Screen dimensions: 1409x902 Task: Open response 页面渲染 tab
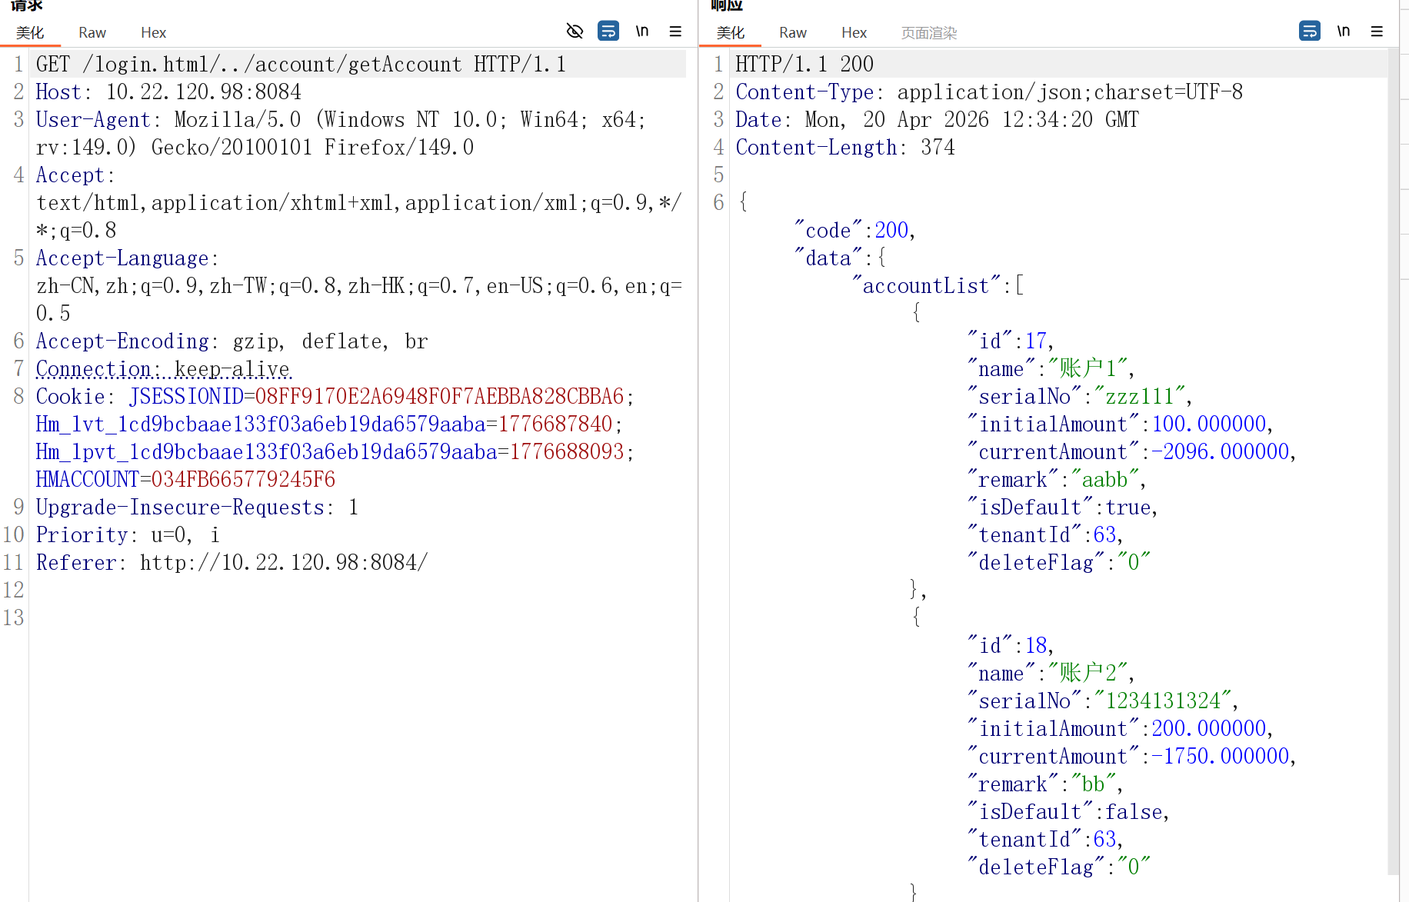tap(929, 32)
